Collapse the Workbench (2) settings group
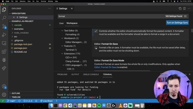The height and width of the screenshot is (109, 193). point(62,38)
